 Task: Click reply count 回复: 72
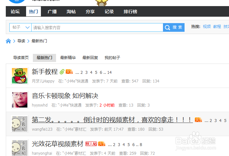[x=148, y=153]
